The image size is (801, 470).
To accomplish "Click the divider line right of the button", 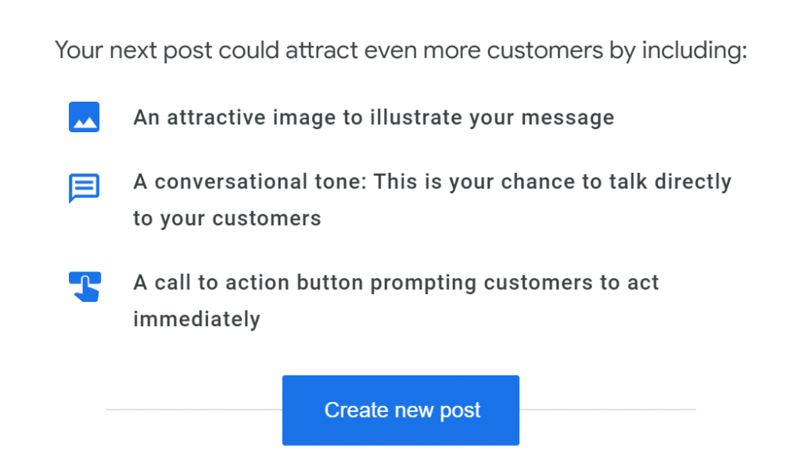I will (610, 409).
